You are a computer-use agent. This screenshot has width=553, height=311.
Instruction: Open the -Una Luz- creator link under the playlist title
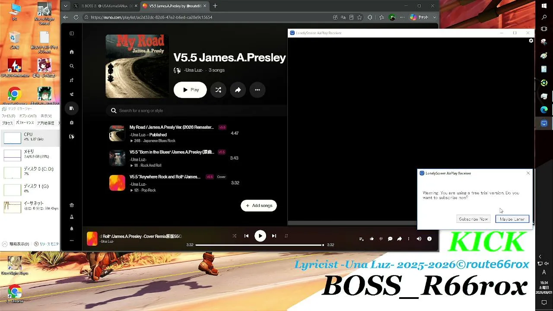pos(193,70)
